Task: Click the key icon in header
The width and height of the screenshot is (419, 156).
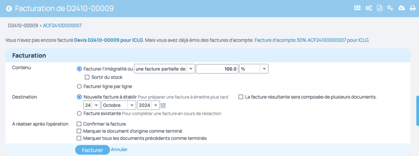Action: click(x=390, y=8)
